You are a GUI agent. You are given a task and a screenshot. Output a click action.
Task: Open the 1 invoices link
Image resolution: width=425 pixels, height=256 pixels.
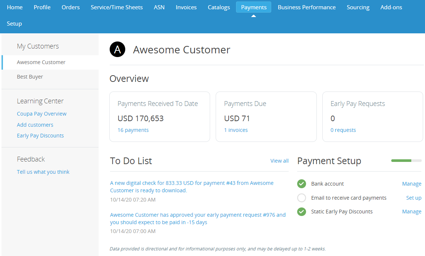pos(236,130)
